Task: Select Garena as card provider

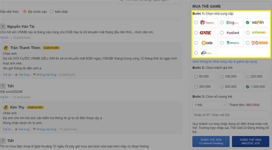Action: (x=205, y=22)
